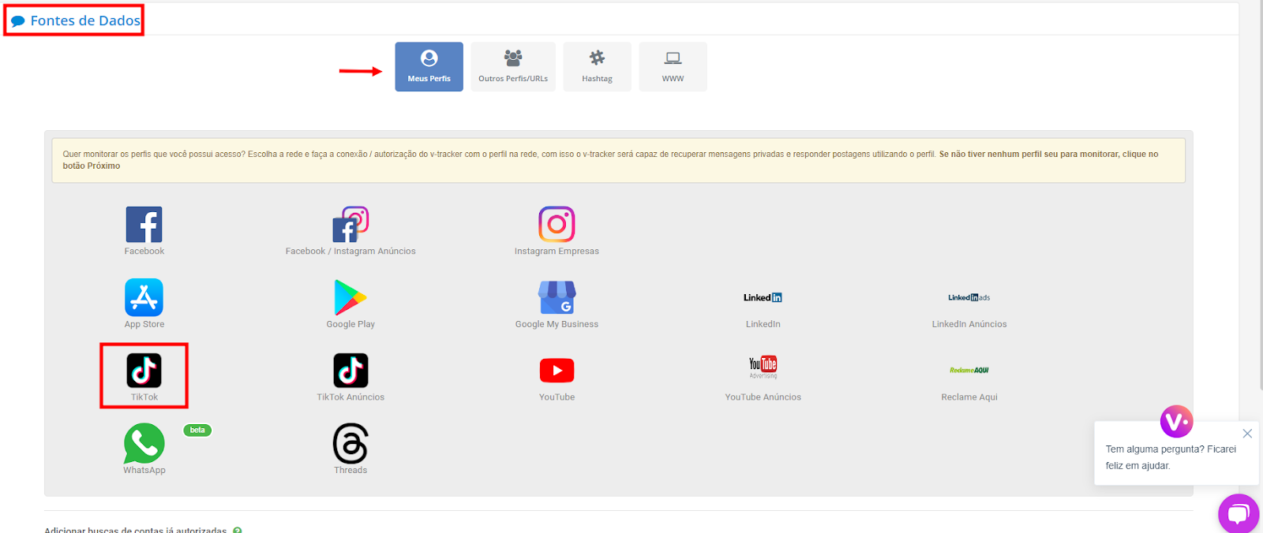Pick the App Store icon

point(144,297)
